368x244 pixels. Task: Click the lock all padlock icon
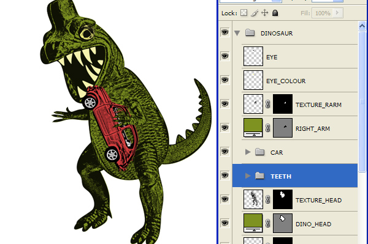click(275, 13)
